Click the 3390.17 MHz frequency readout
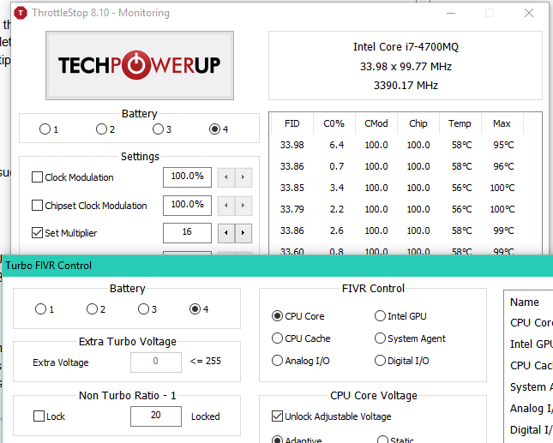This screenshot has height=443, width=553. point(406,86)
